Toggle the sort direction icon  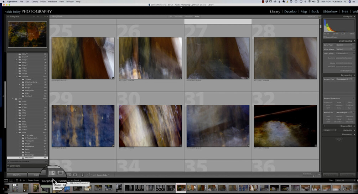click(x=89, y=175)
